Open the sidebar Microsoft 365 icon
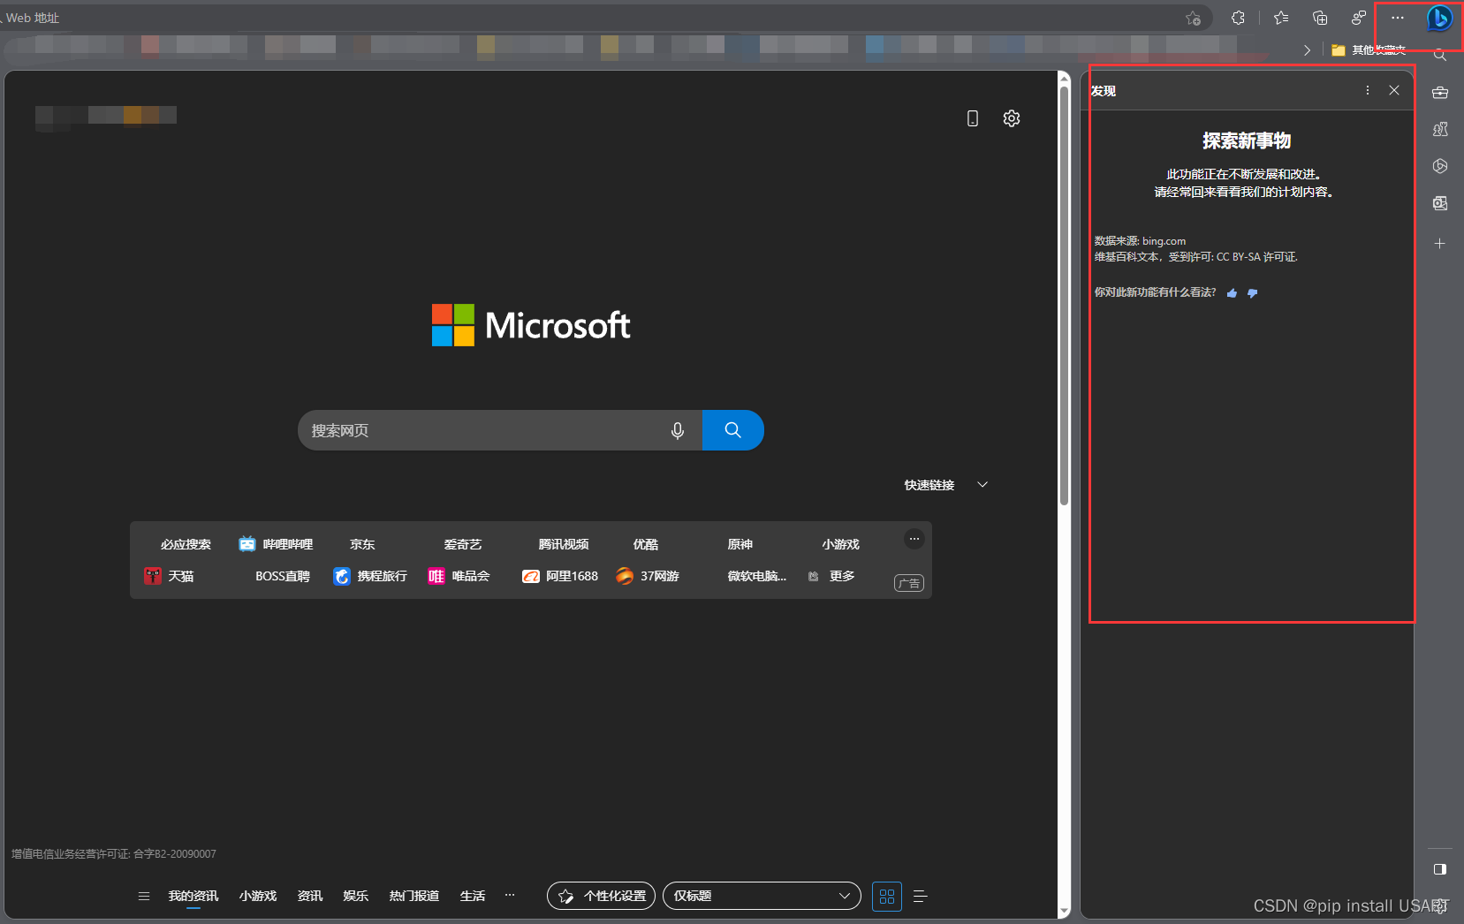The height and width of the screenshot is (924, 1464). [x=1440, y=166]
